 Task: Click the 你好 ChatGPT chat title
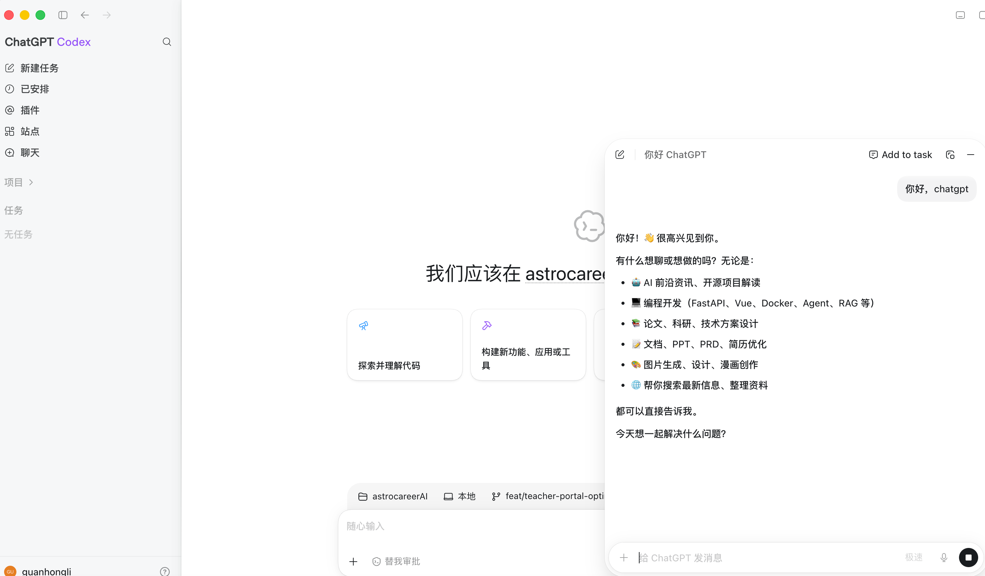pos(675,155)
